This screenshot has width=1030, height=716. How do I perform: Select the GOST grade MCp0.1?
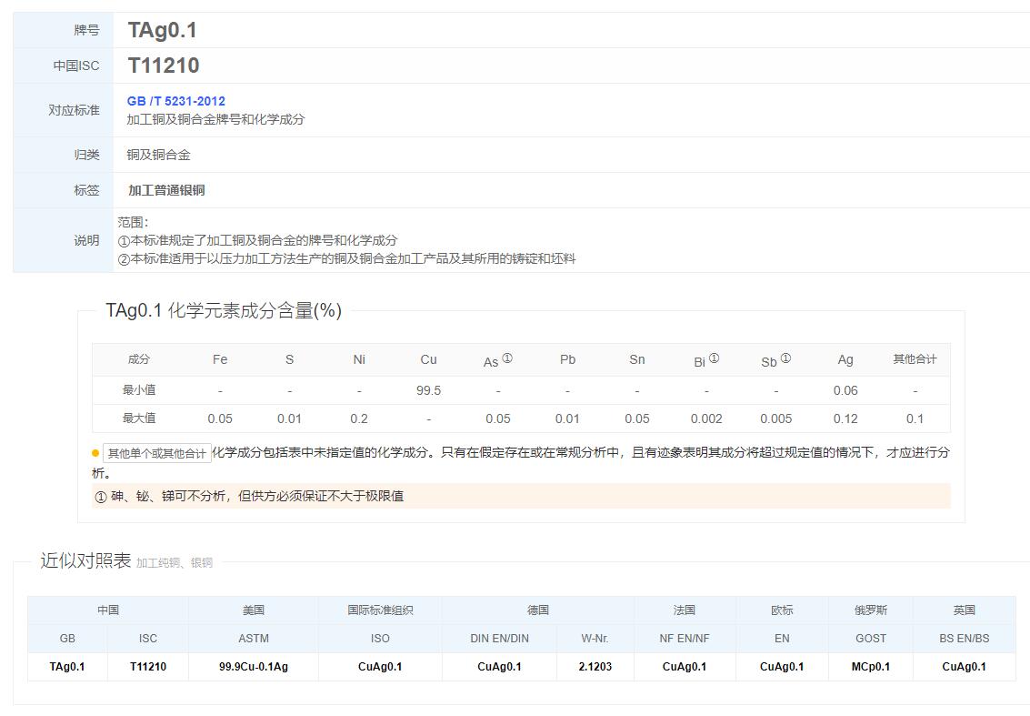click(x=870, y=667)
